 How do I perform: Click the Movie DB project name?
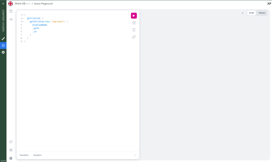click(x=20, y=4)
